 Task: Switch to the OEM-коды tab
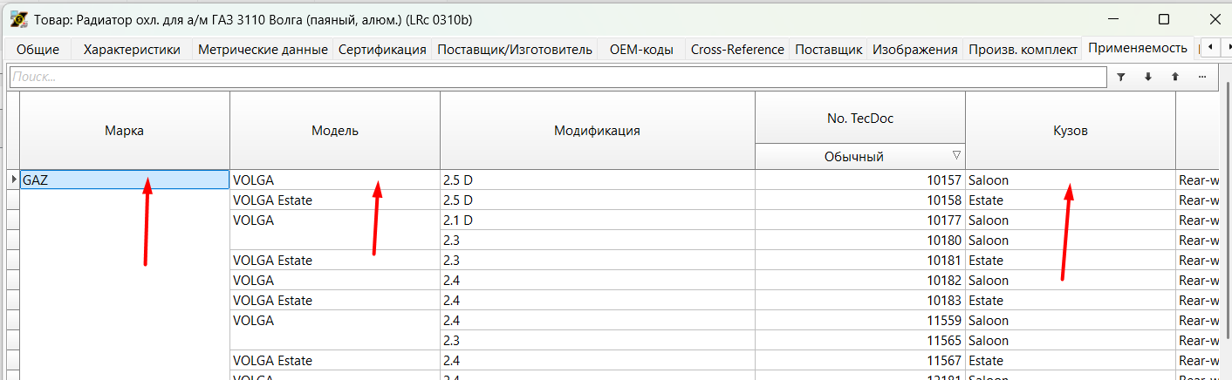point(641,50)
